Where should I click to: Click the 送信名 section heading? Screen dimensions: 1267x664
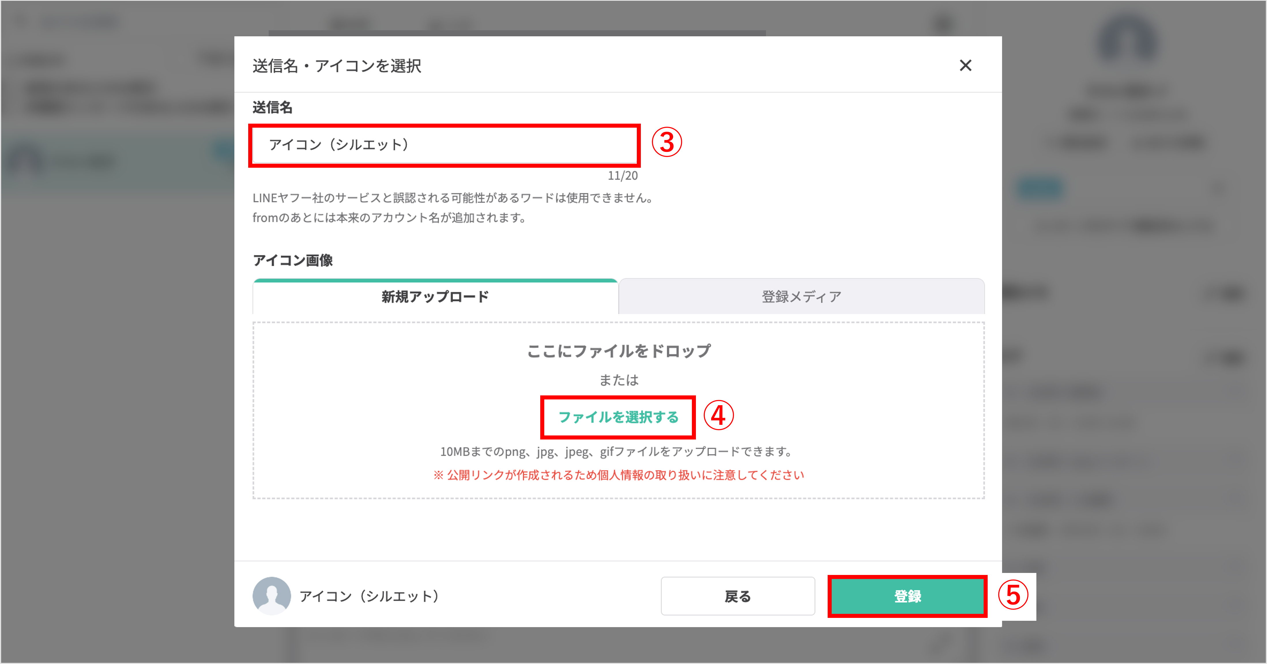click(x=272, y=108)
